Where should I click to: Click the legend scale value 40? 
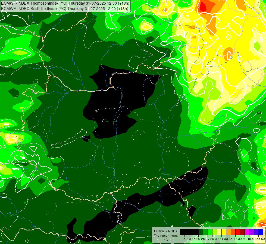[x=245, y=239]
